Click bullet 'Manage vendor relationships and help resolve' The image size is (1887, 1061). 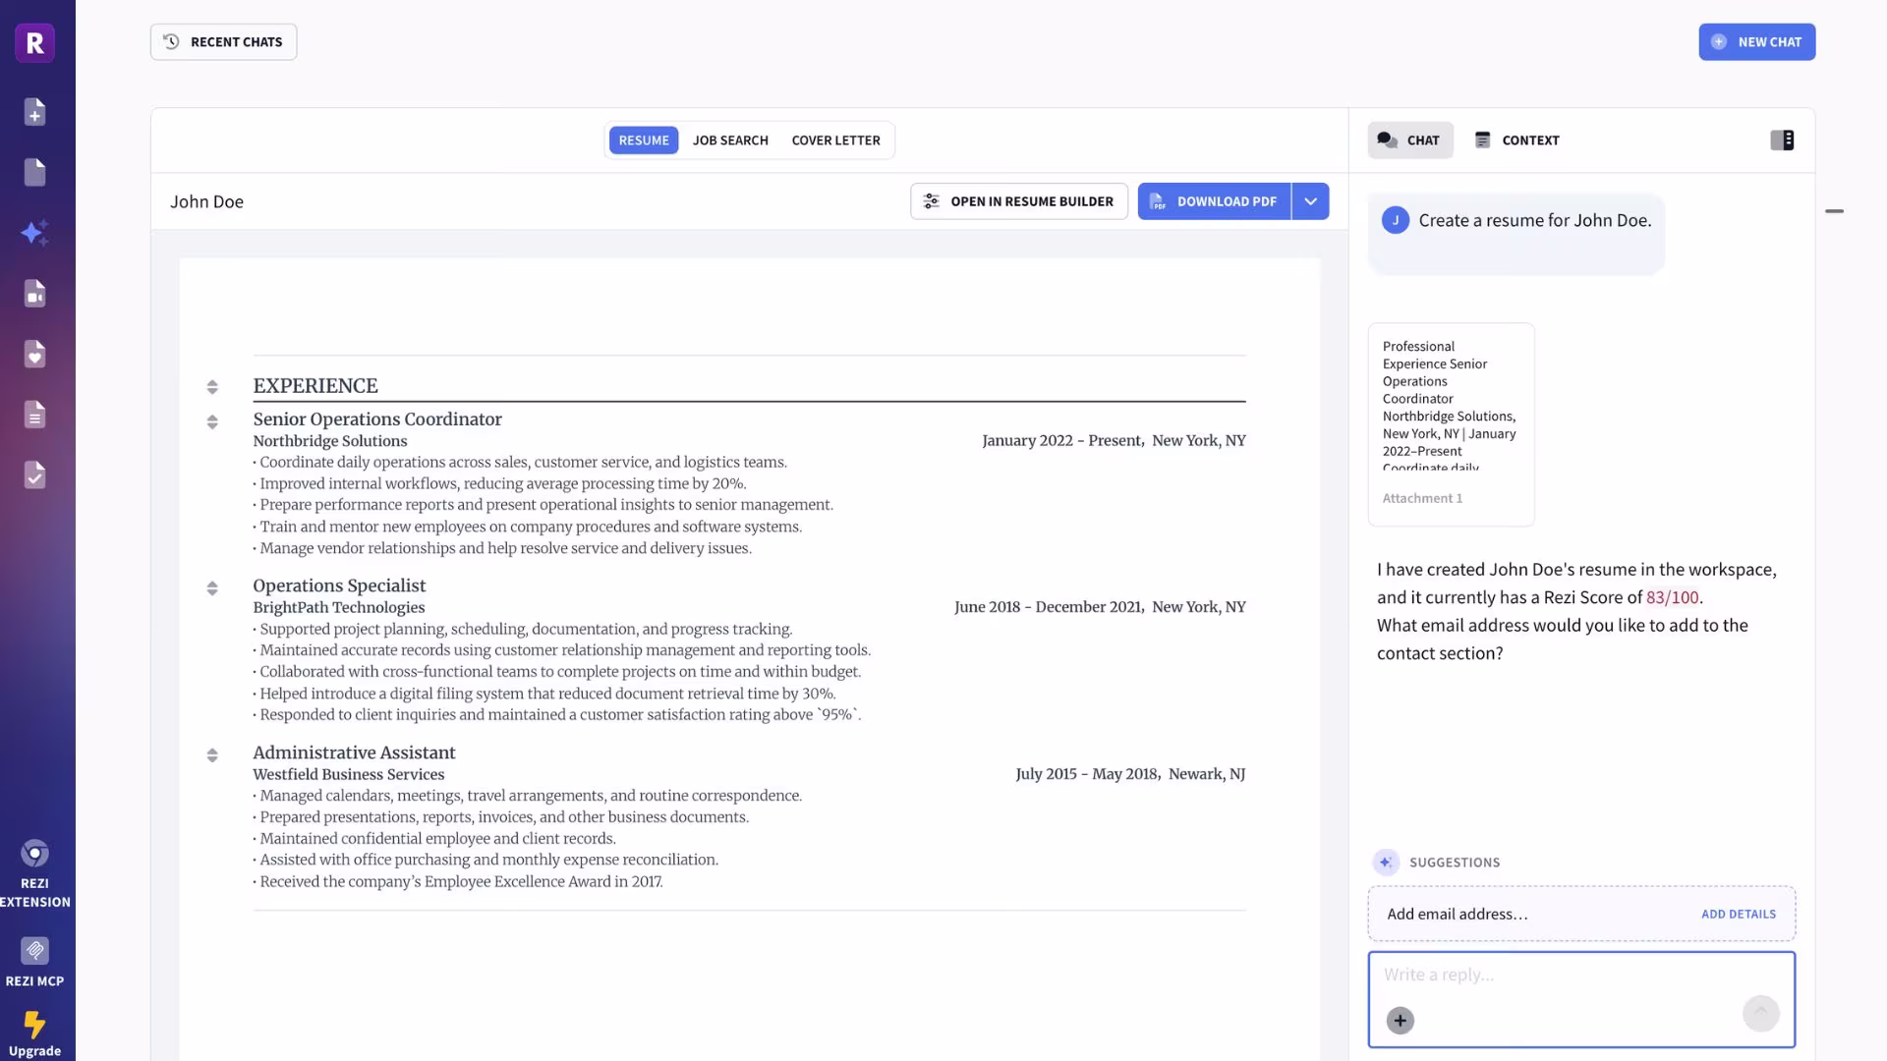pyautogui.click(x=502, y=548)
